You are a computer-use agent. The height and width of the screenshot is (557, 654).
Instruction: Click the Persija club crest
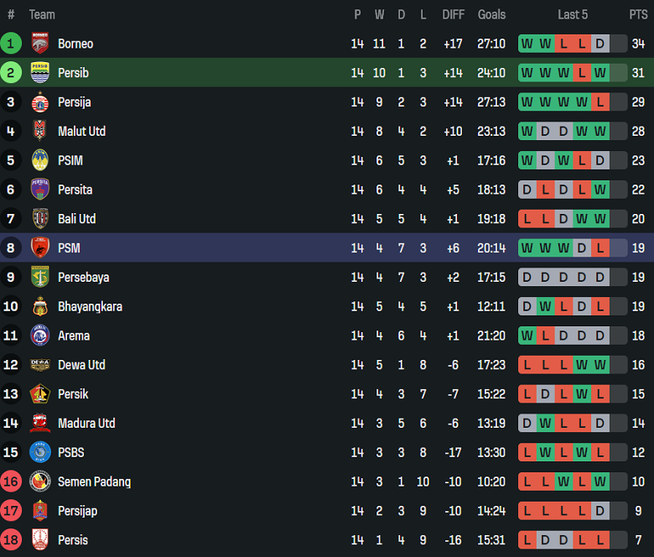click(39, 102)
